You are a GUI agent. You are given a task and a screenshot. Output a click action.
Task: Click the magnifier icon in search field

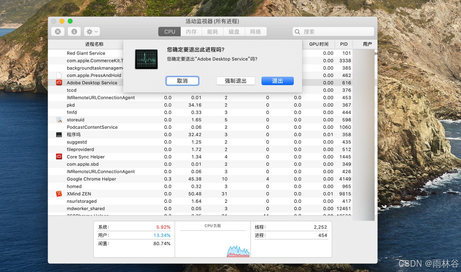click(297, 32)
